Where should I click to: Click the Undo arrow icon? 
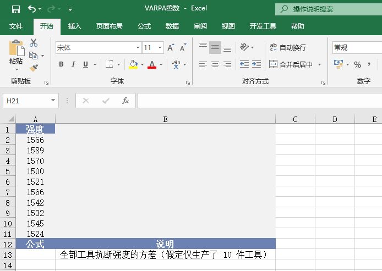point(32,9)
